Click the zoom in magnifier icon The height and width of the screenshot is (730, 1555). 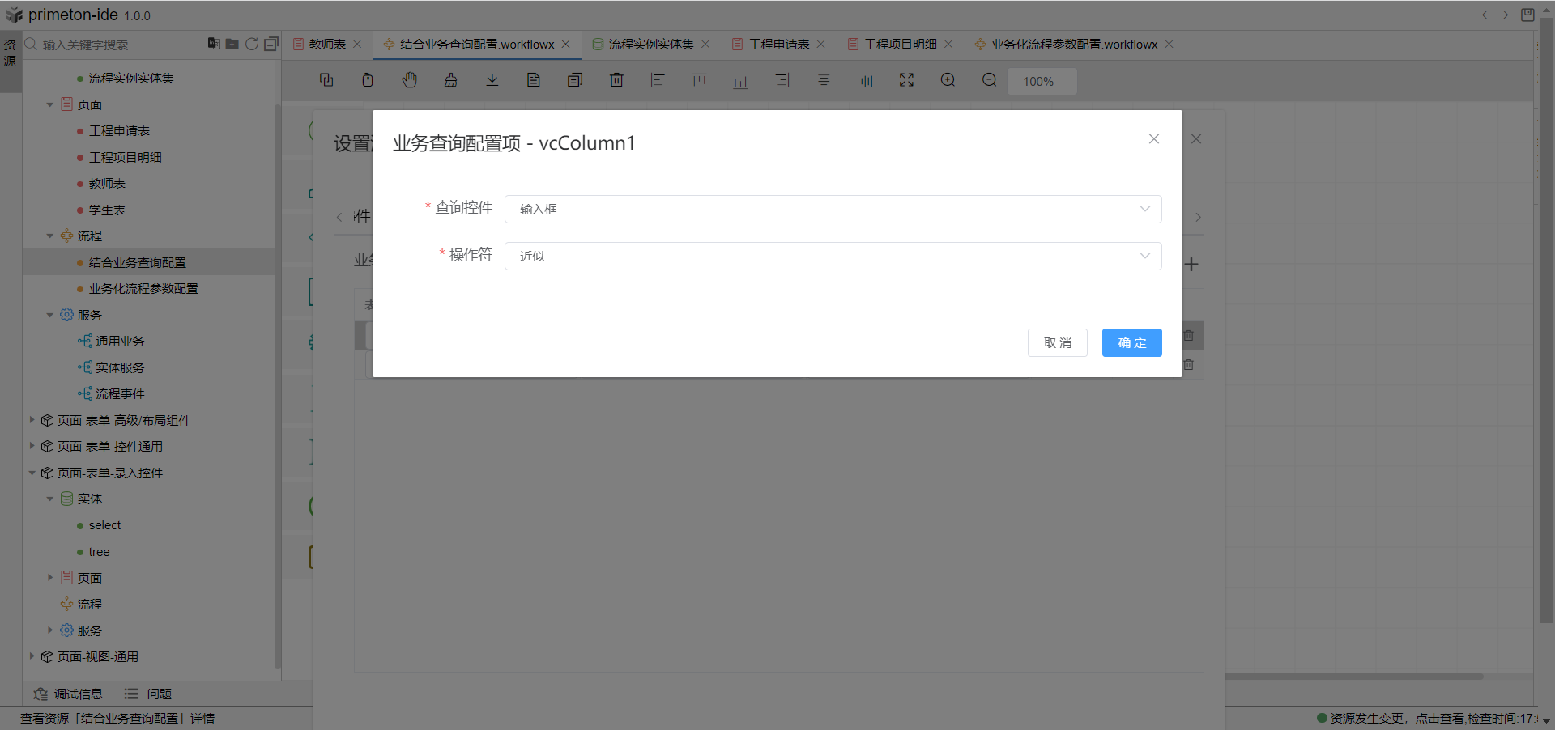click(948, 80)
